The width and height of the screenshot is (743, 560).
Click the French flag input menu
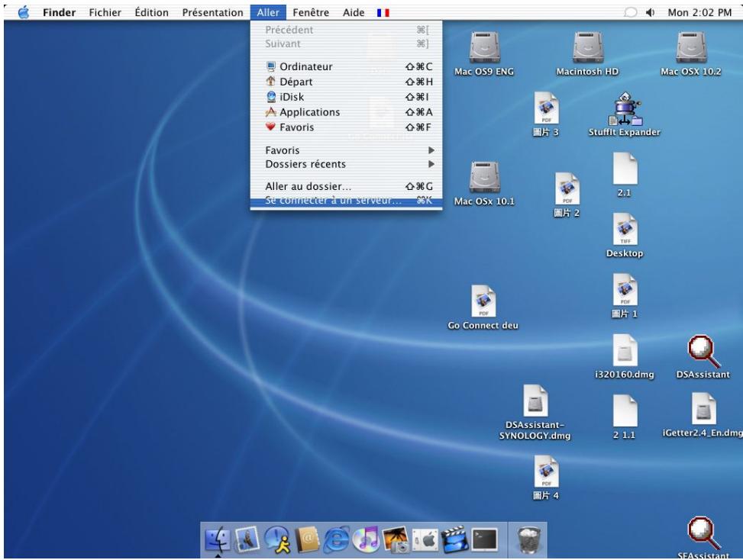(383, 13)
